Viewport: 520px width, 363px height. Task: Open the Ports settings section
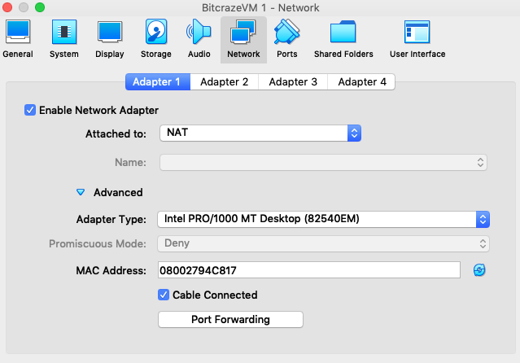[286, 39]
